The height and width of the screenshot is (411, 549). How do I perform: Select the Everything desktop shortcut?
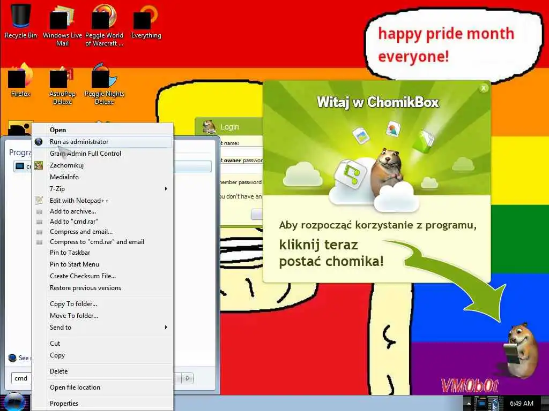146,21
